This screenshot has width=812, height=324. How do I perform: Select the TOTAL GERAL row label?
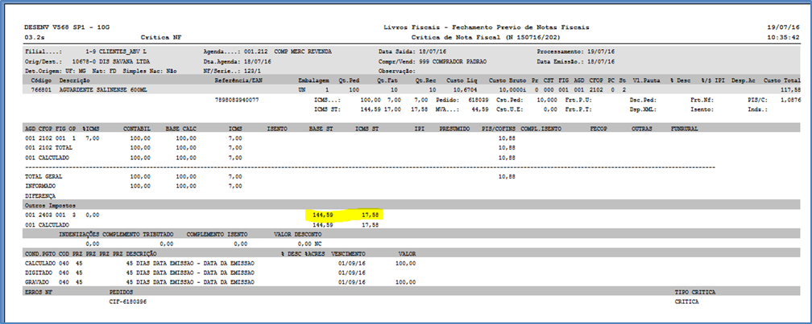(x=43, y=176)
